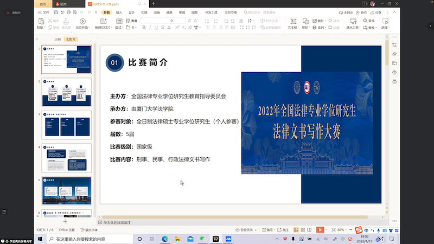Click the 演示工具 presentation tools icon

tap(352, 21)
